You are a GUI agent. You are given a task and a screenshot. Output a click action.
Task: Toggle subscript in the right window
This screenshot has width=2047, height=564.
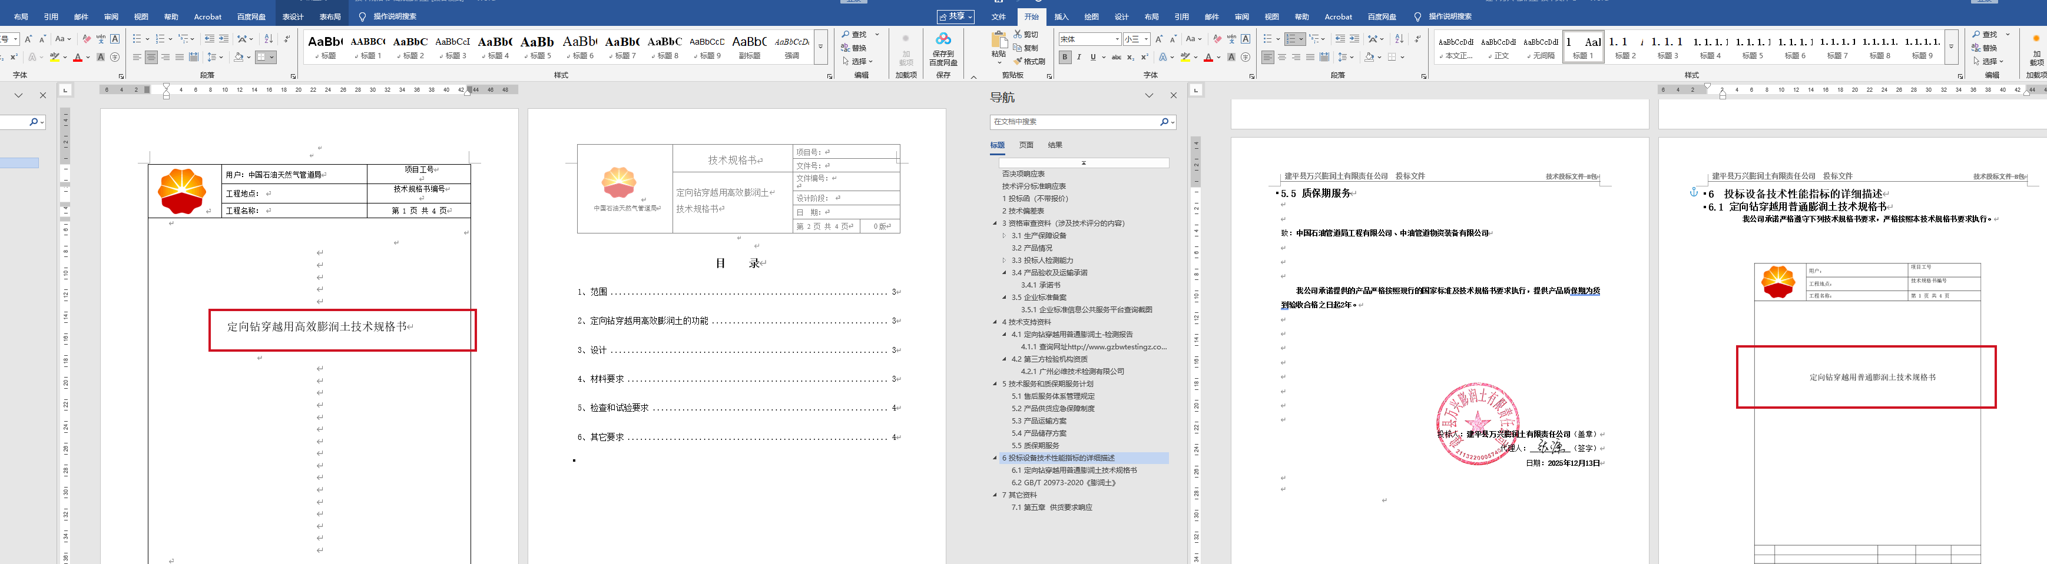click(x=1130, y=57)
